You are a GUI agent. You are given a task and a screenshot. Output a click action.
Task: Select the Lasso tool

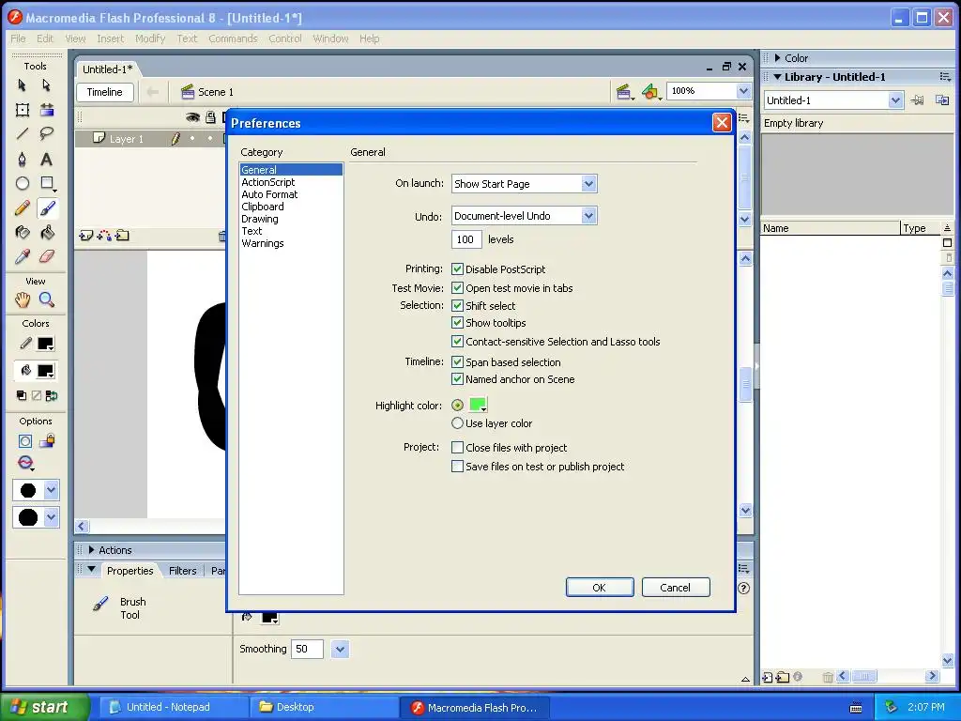(47, 133)
